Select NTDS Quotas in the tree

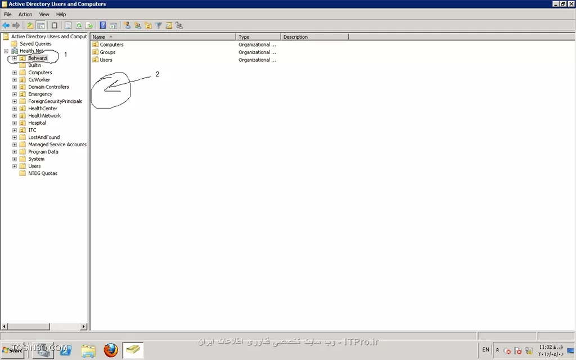(x=43, y=173)
